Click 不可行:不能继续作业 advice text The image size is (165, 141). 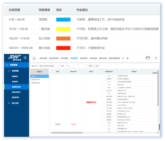pos(91,48)
